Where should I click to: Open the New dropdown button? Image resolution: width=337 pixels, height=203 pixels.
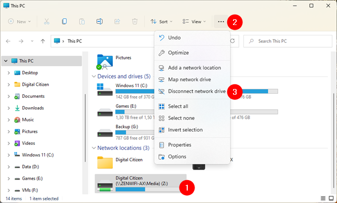click(19, 21)
